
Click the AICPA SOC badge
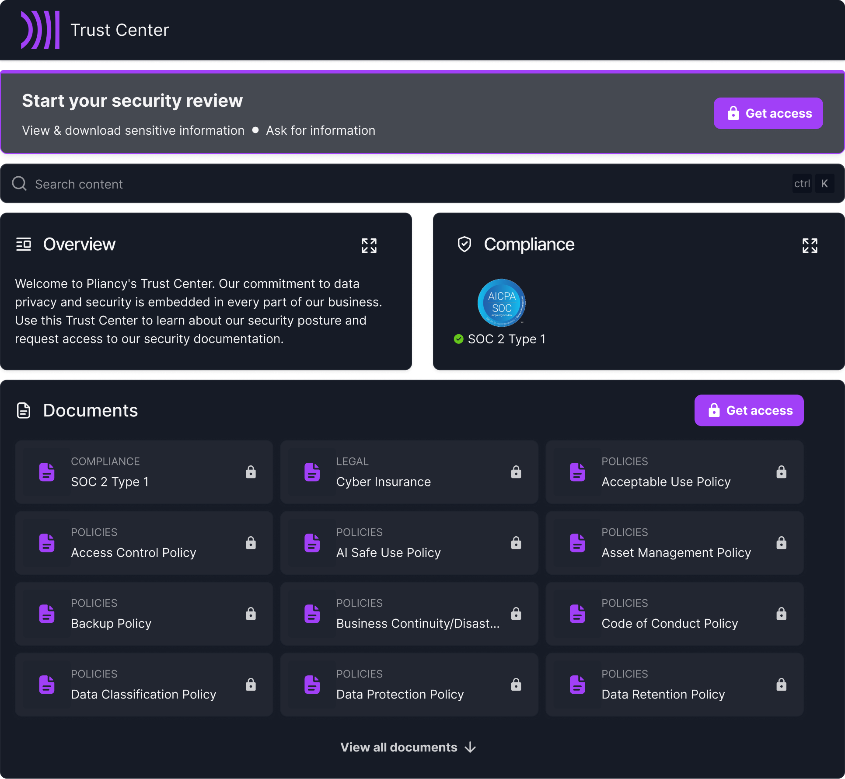501,303
